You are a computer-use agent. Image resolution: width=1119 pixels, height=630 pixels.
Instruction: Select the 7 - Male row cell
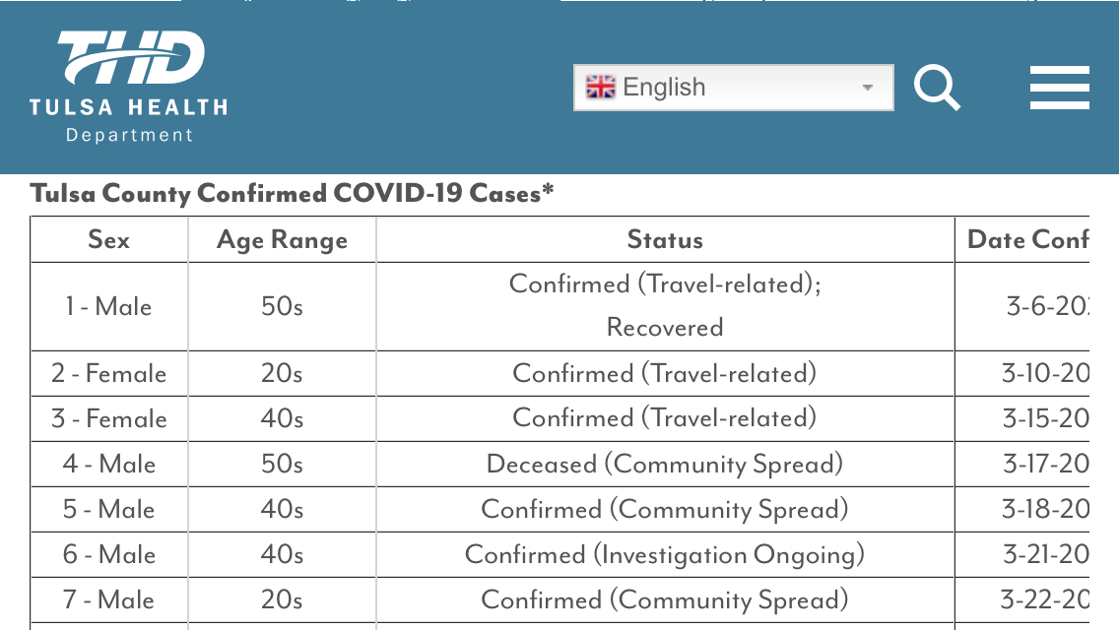coord(109,600)
